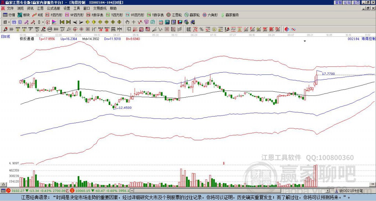
Task: Select the red pencil drawing tool
Action: tap(5, 29)
